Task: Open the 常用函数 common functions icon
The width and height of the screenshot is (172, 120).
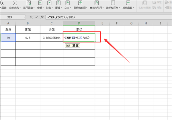Action: click(x=29, y=3)
